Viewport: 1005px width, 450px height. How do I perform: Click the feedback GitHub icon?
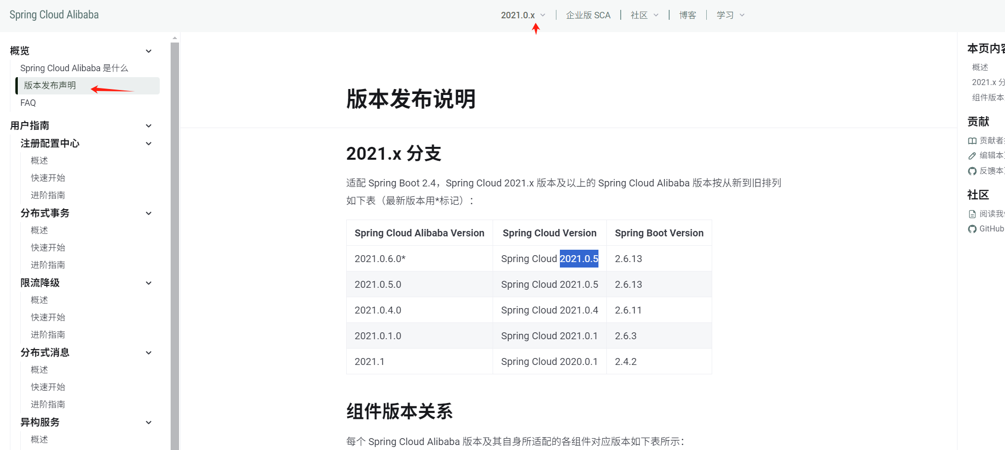tap(972, 171)
